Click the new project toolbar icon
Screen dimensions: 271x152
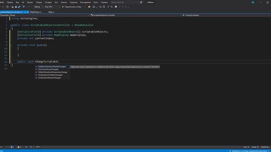pos(8,7)
